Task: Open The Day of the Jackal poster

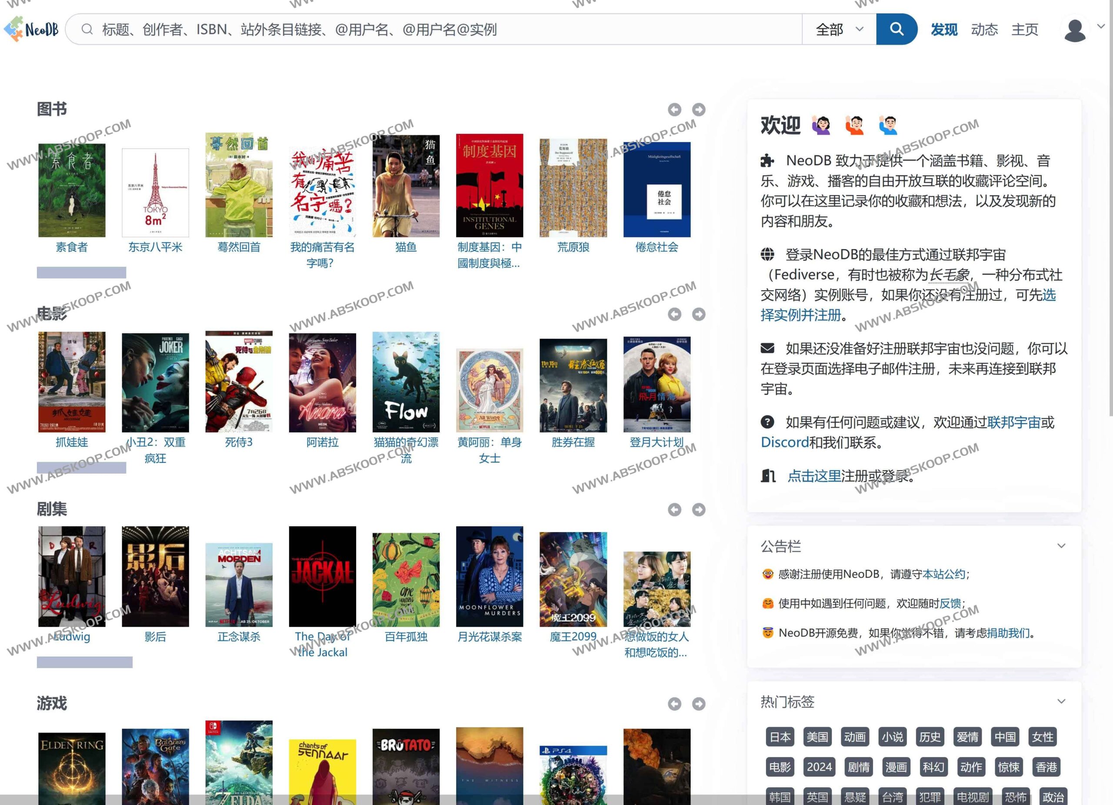Action: 323,576
